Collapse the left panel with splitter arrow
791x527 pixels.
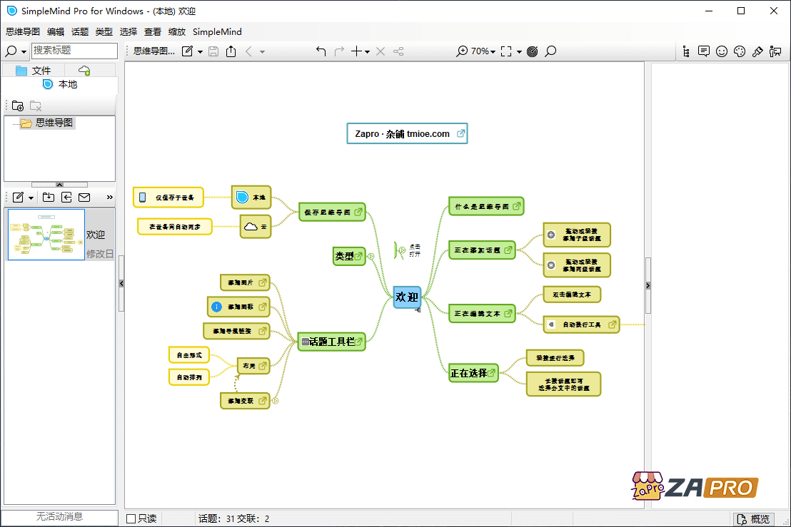coord(121,284)
